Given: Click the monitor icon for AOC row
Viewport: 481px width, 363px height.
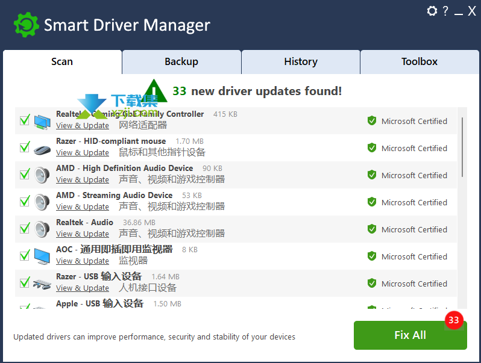Looking at the screenshot, I should click(x=42, y=256).
